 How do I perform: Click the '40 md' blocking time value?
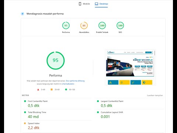point(33,117)
